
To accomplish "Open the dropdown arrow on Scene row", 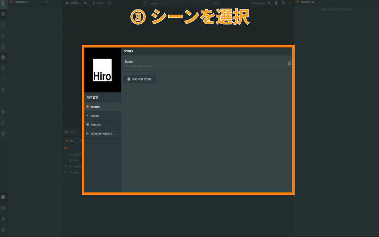I will [289, 64].
